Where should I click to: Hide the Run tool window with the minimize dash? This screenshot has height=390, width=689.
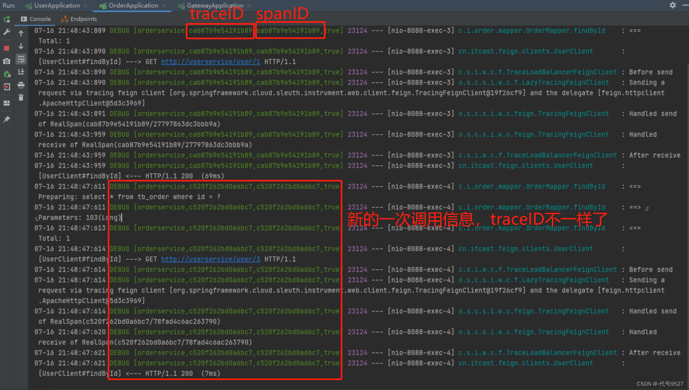pos(685,5)
